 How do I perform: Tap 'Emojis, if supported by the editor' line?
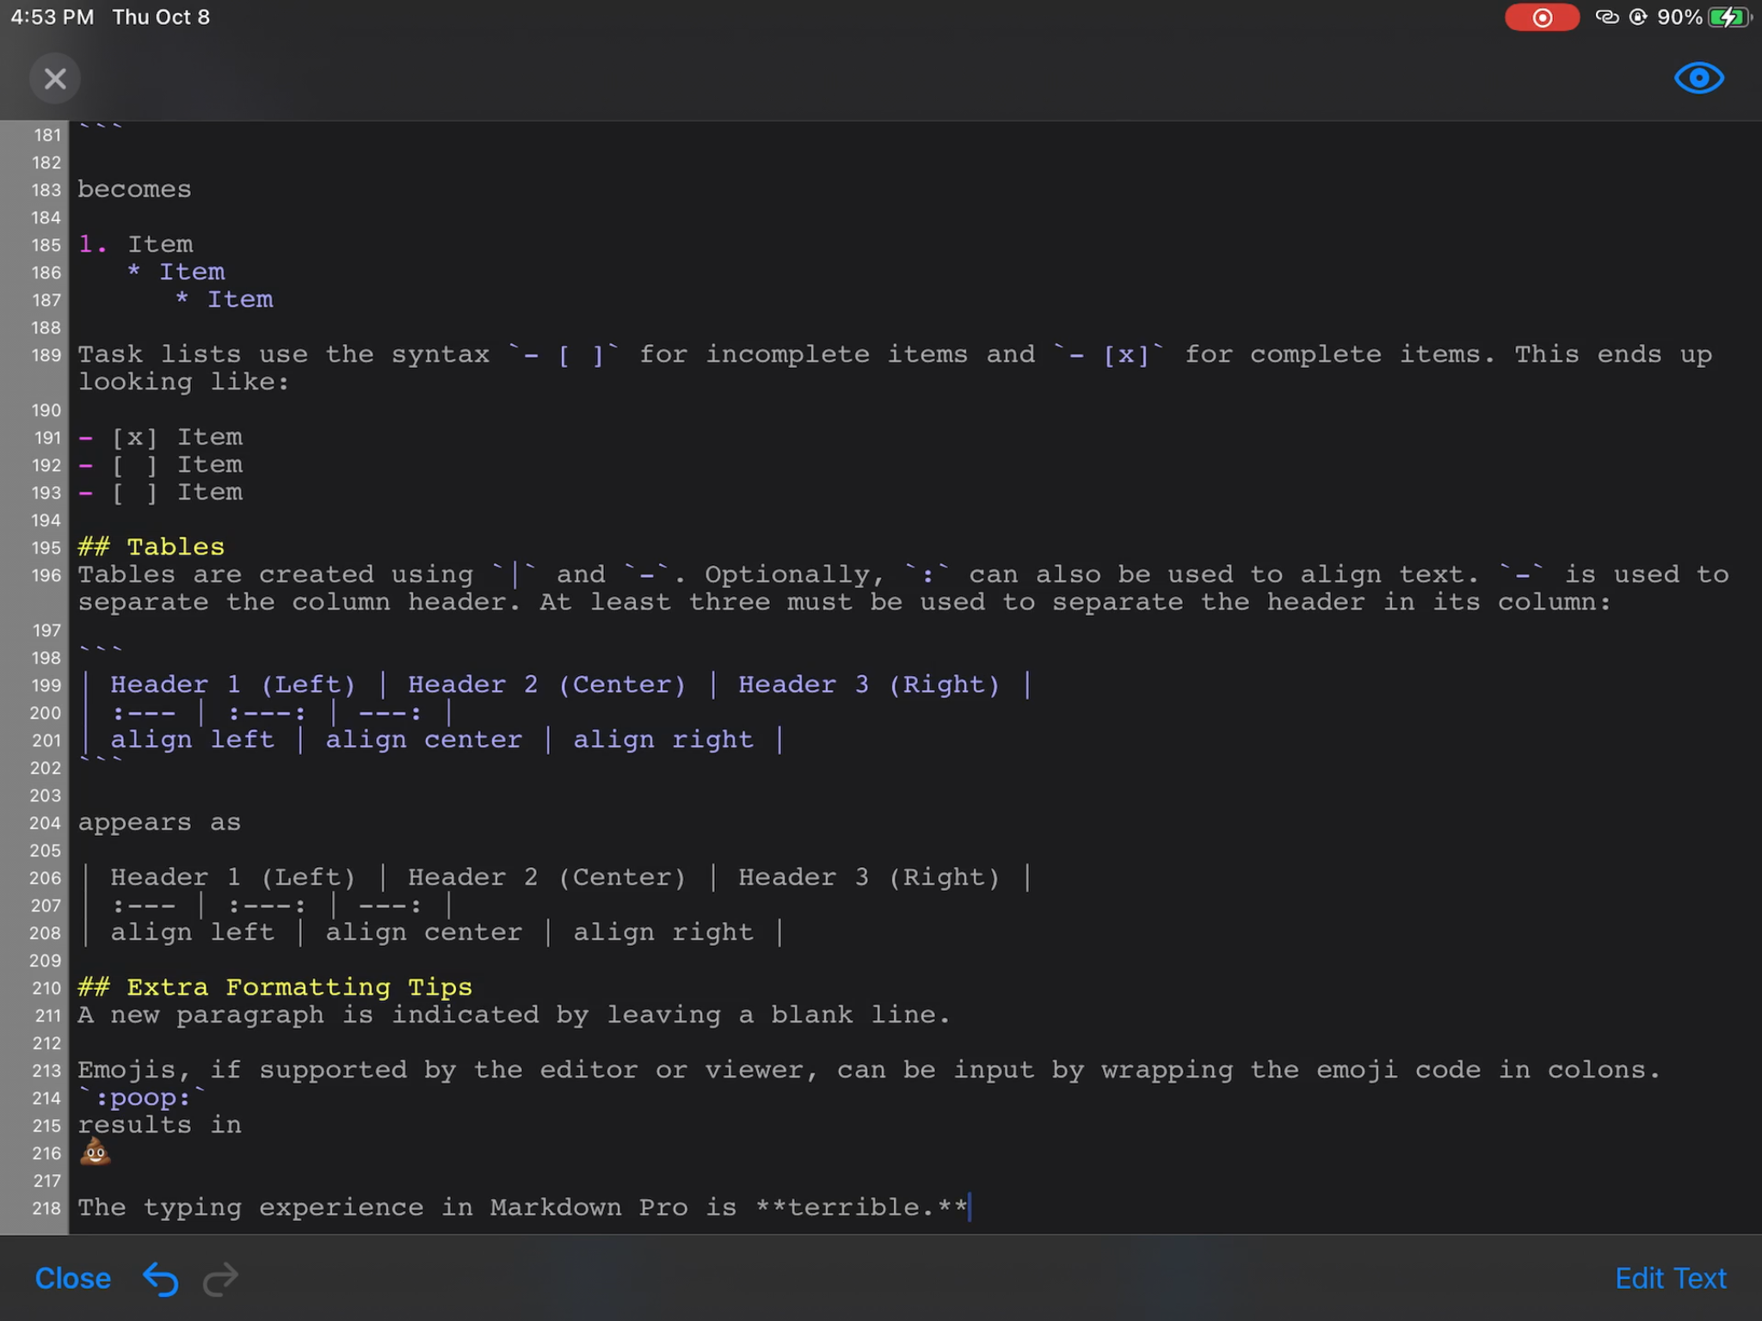pyautogui.click(x=869, y=1070)
